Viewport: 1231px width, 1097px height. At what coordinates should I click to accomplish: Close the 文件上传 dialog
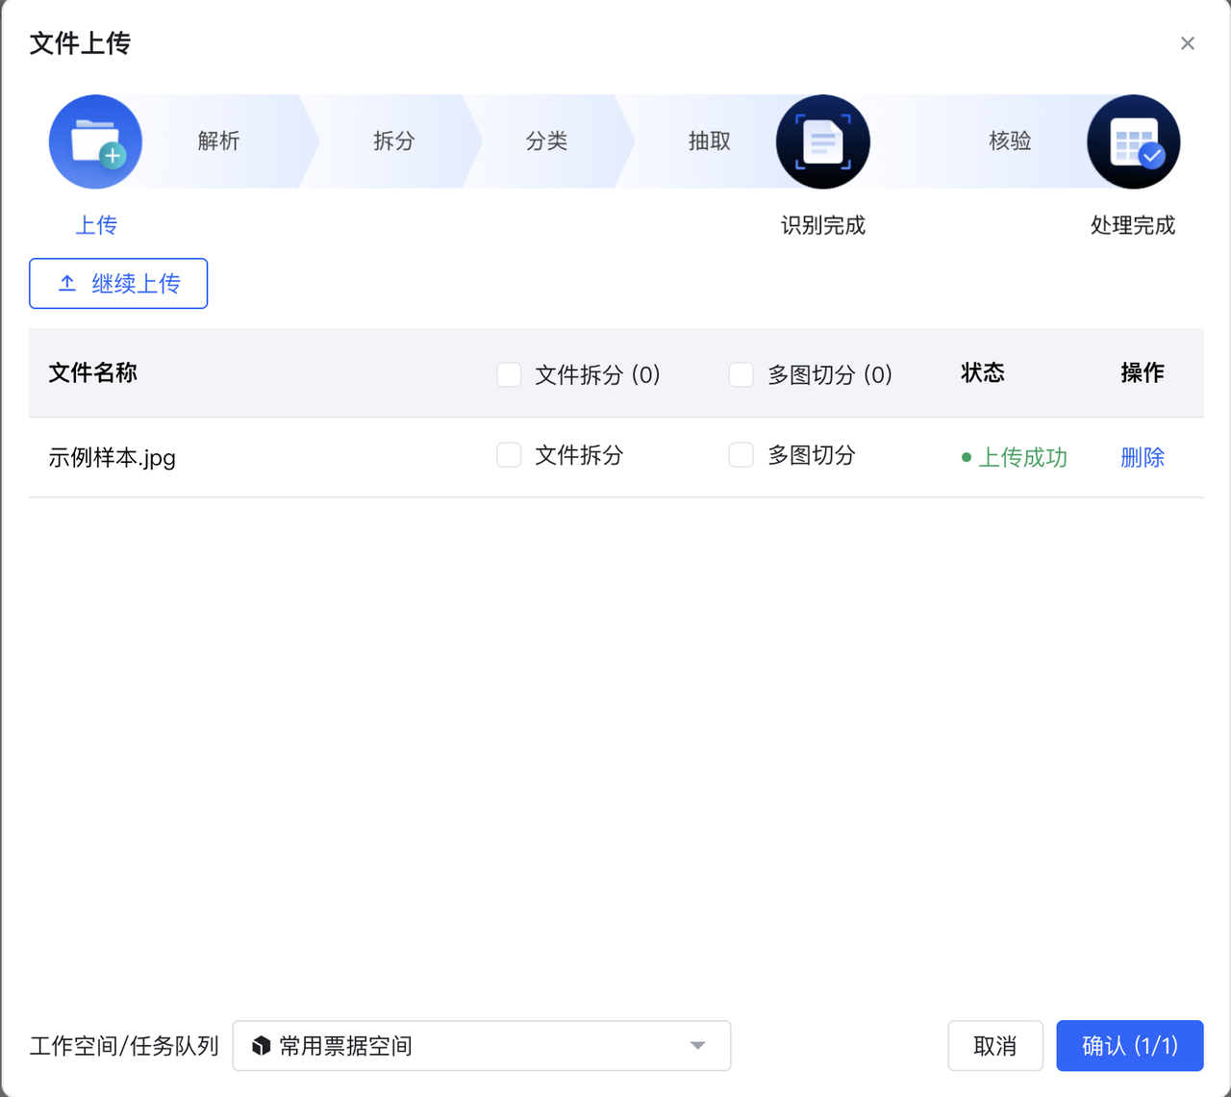click(x=1188, y=43)
